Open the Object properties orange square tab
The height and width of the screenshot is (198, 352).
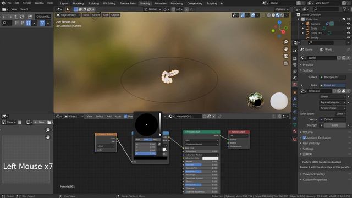point(295,92)
